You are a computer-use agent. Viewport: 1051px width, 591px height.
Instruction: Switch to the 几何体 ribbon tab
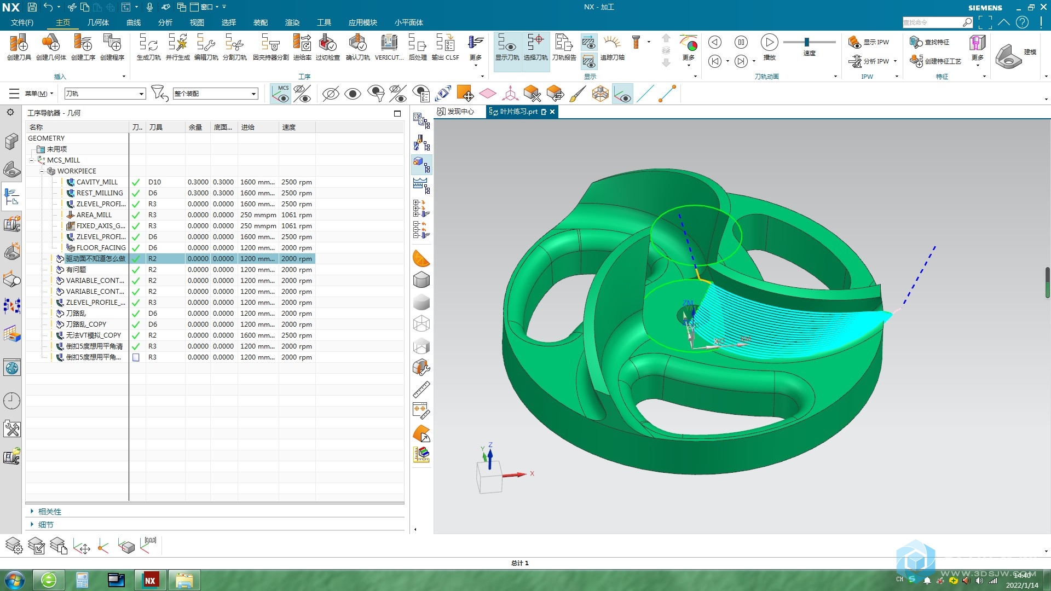click(98, 22)
